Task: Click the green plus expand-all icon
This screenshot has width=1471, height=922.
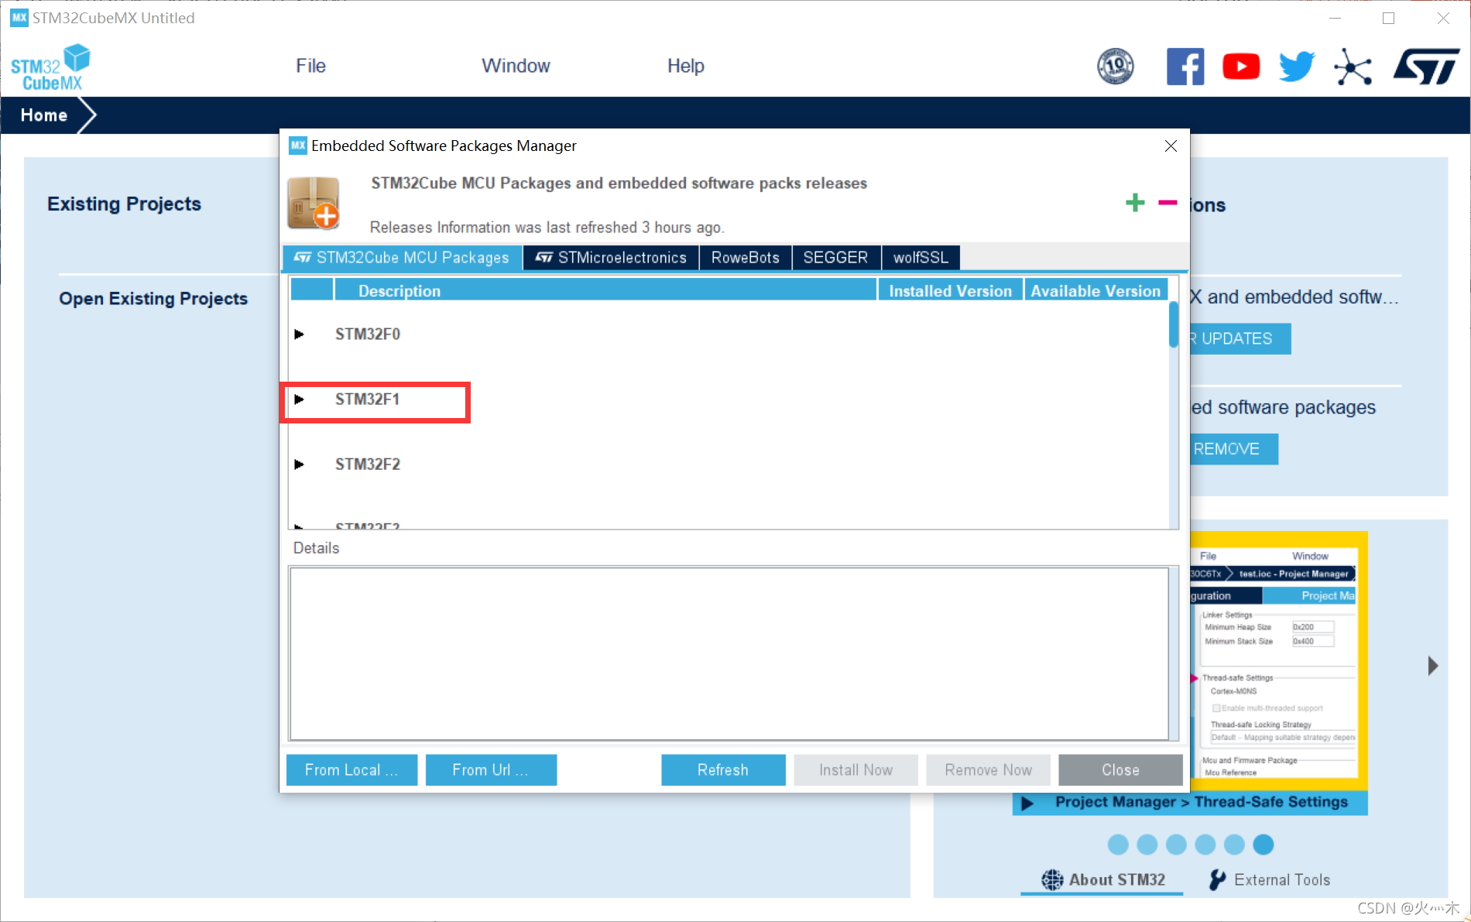Action: point(1135,203)
